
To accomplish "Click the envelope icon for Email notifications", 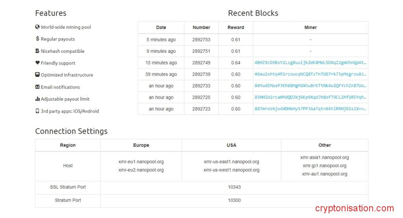I will pos(37,87).
